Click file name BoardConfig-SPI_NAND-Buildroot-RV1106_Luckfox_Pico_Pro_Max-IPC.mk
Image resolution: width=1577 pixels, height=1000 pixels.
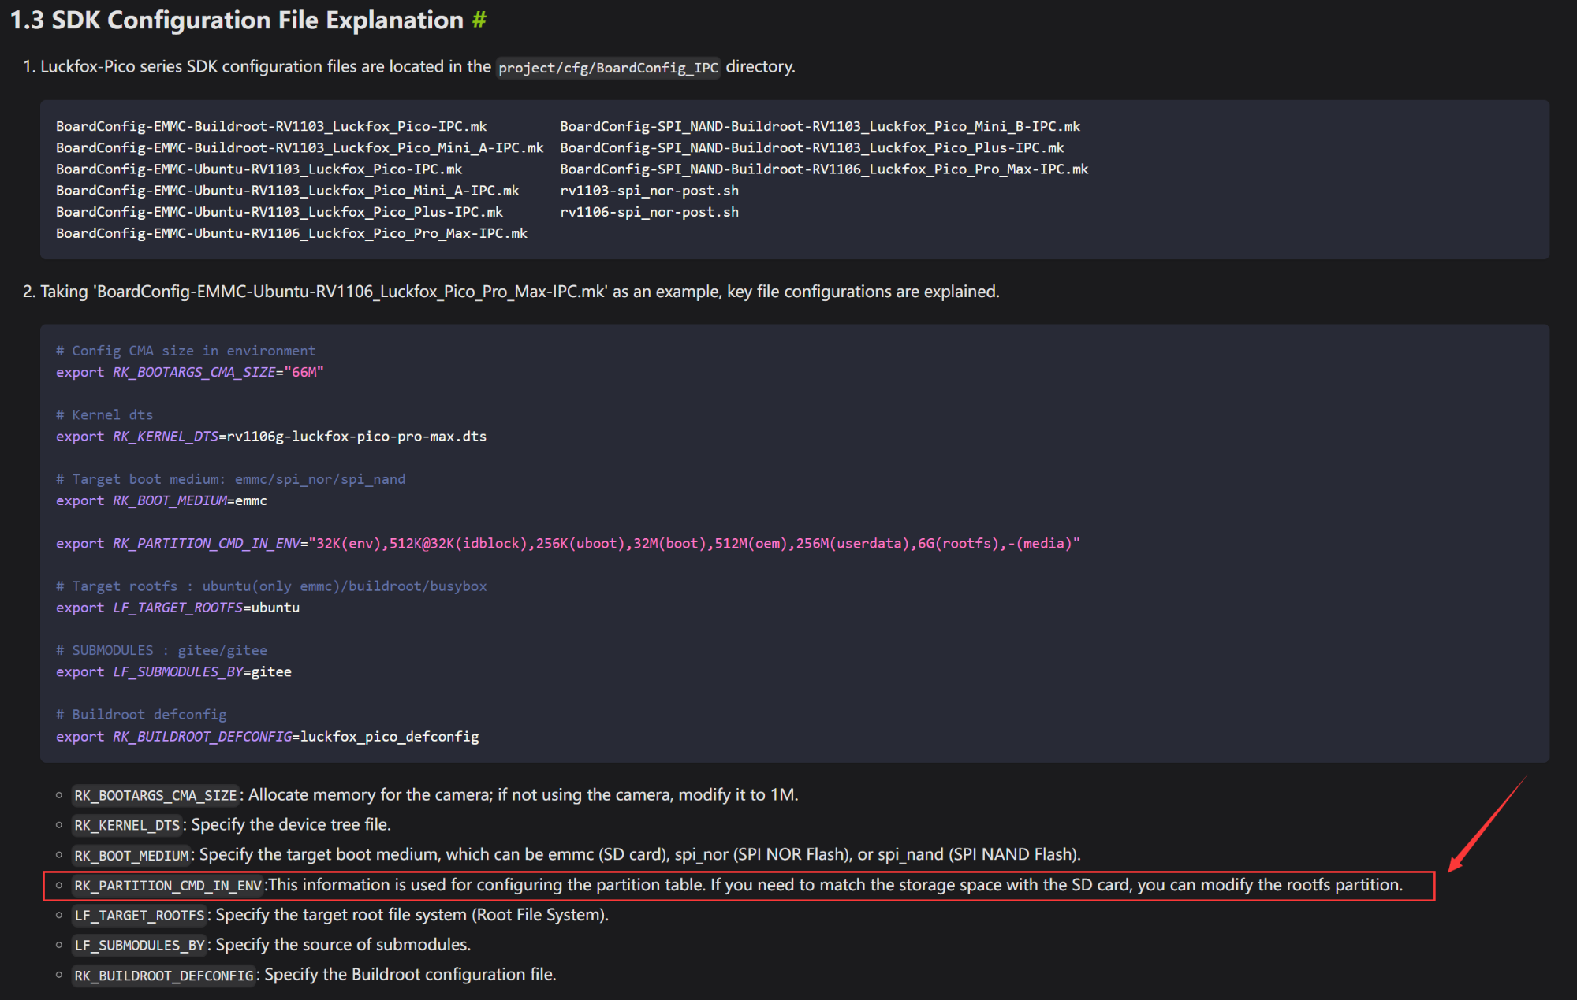pyautogui.click(x=824, y=169)
